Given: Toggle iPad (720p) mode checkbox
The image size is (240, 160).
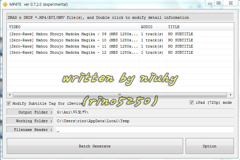Looking at the screenshot, I should coord(191,102).
